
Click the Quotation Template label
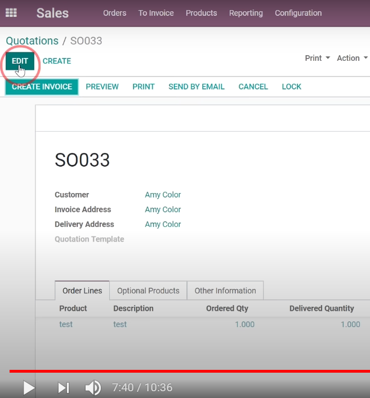click(90, 239)
